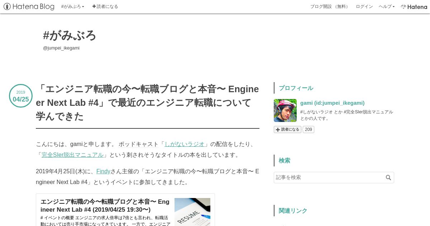This screenshot has width=430, height=226.
Task: Click the ログイン link
Action: pyautogui.click(x=364, y=6)
